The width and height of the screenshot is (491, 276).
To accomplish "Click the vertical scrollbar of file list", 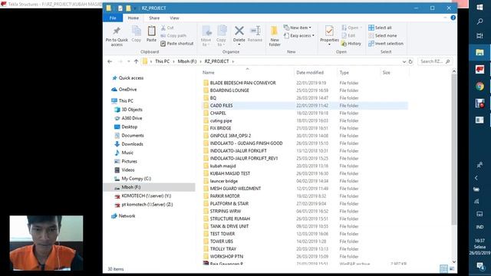I will coord(453,149).
